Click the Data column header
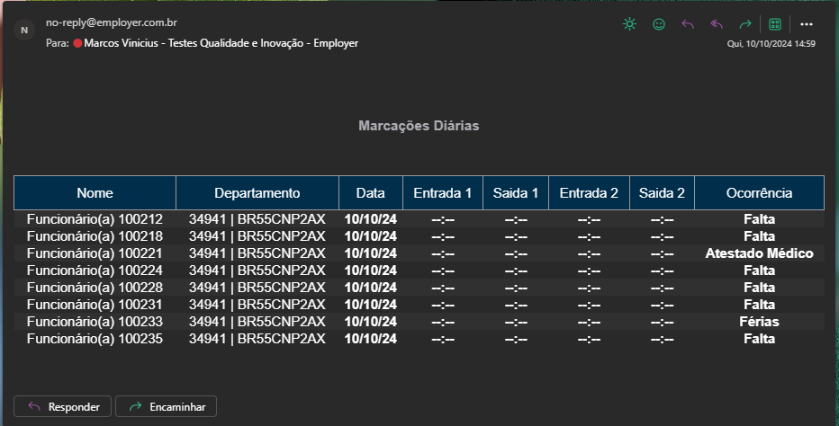 tap(371, 193)
